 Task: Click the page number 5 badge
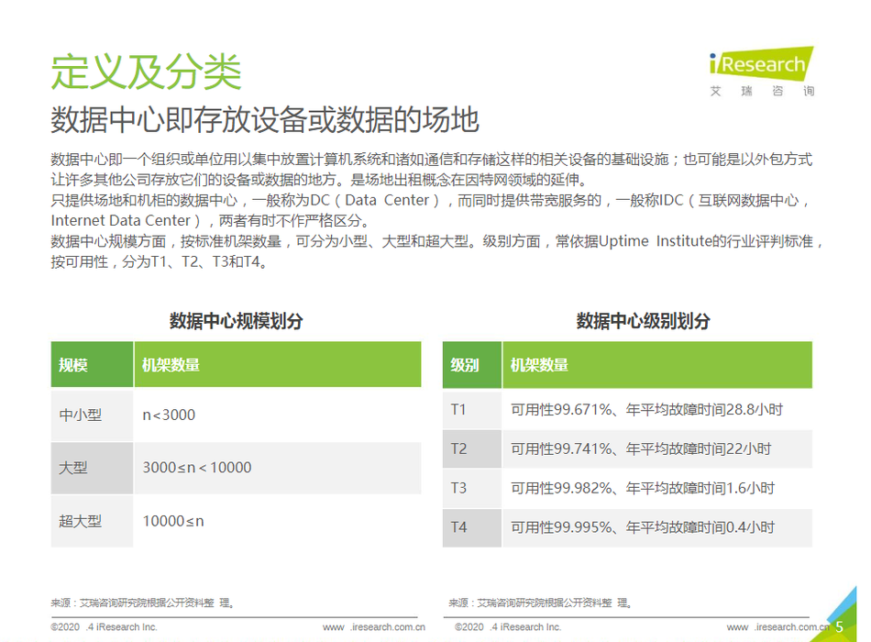coord(838,626)
